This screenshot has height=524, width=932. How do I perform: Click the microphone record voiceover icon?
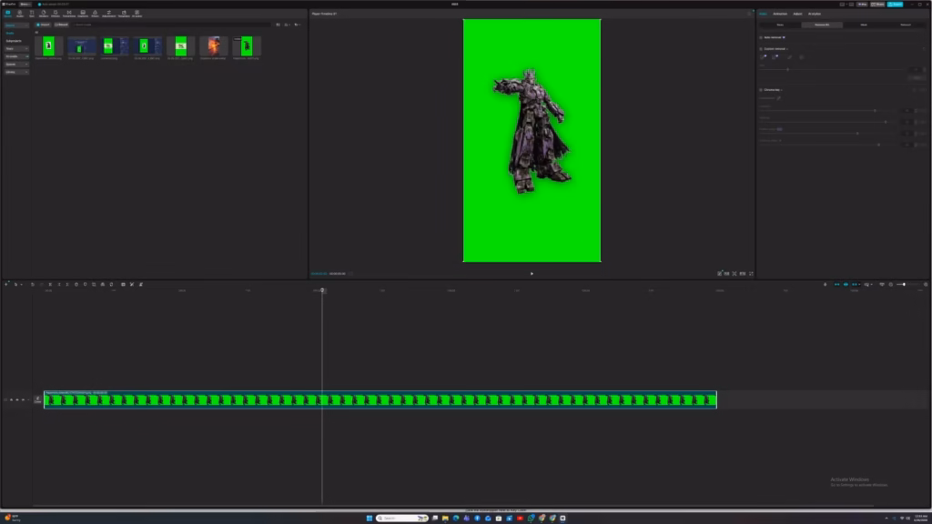pos(825,285)
